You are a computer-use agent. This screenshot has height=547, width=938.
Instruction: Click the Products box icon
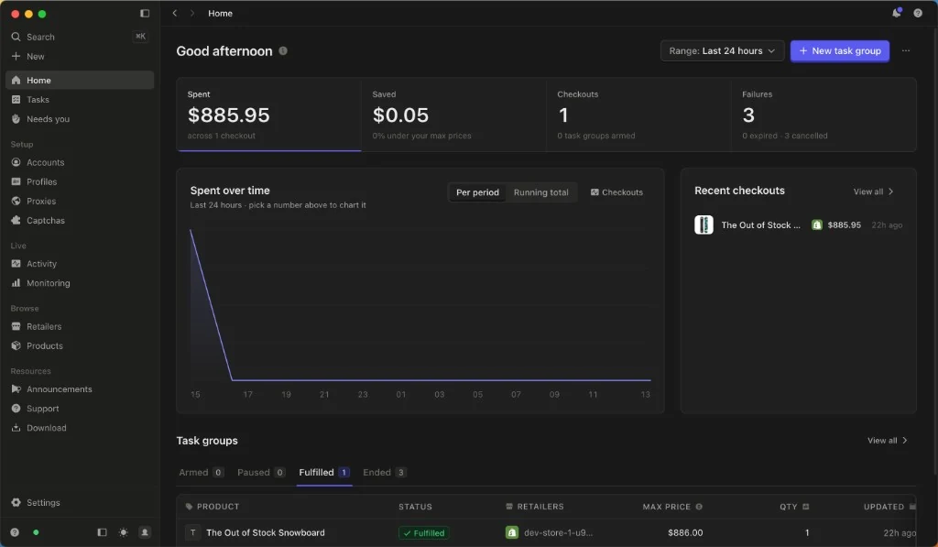pyautogui.click(x=16, y=346)
